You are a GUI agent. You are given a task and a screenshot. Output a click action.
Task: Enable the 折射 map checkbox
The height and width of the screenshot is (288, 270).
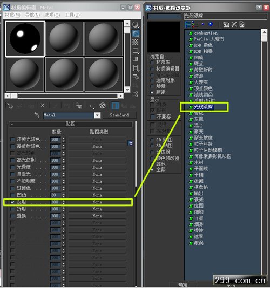tap(12, 209)
